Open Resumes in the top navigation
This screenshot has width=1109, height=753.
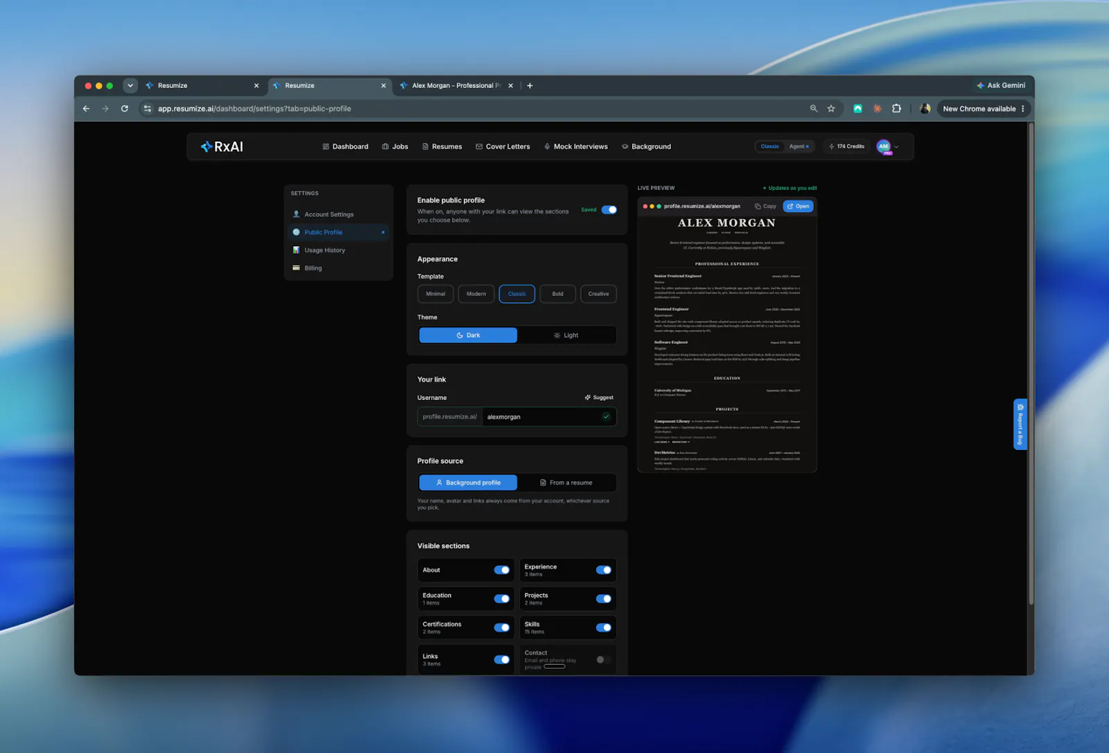coord(442,146)
